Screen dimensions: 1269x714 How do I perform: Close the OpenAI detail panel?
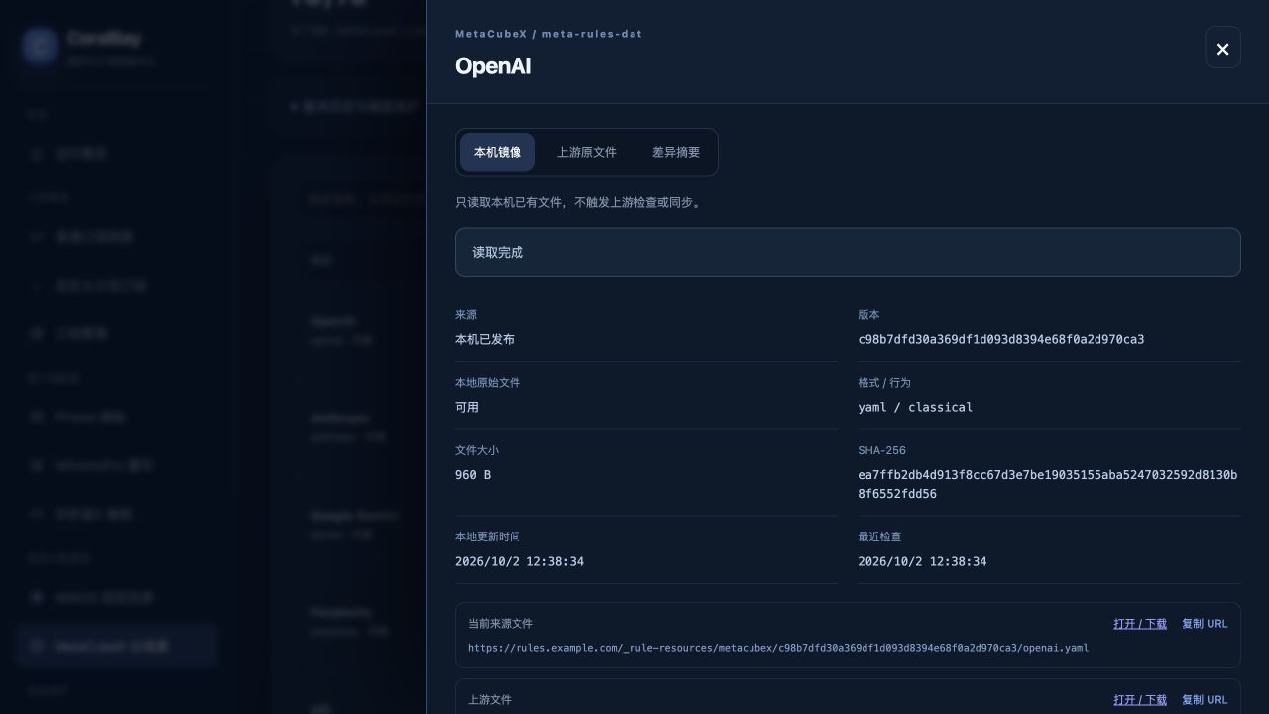tap(1222, 48)
